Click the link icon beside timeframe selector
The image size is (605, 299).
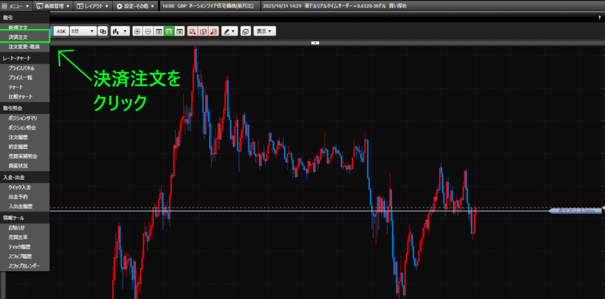[103, 31]
